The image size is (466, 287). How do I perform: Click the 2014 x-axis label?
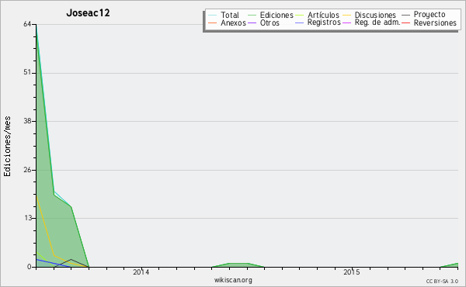[x=141, y=271]
